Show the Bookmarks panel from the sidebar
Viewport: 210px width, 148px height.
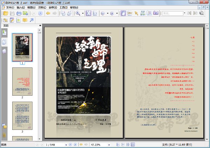4,33
